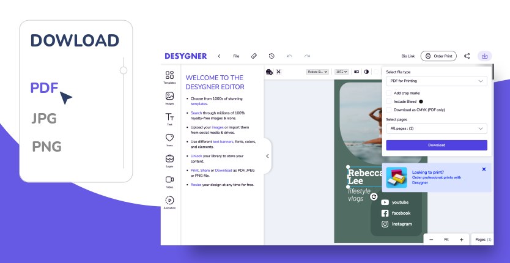
Task: Click the print products thumbnail in banner
Action: [x=396, y=177]
